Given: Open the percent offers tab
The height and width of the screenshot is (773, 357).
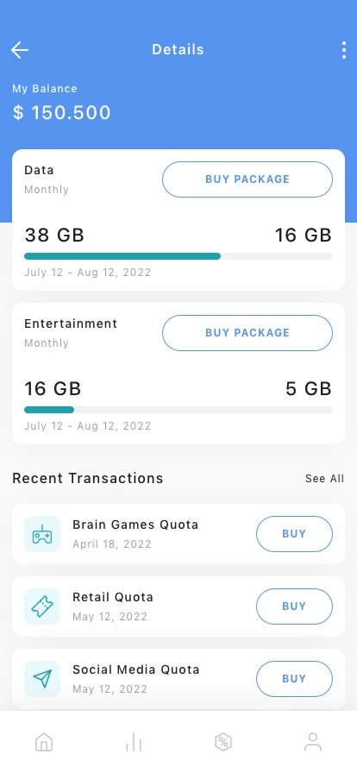Looking at the screenshot, I should [223, 741].
